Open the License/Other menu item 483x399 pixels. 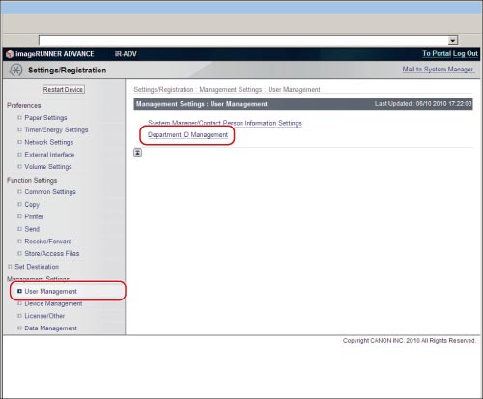tap(44, 316)
